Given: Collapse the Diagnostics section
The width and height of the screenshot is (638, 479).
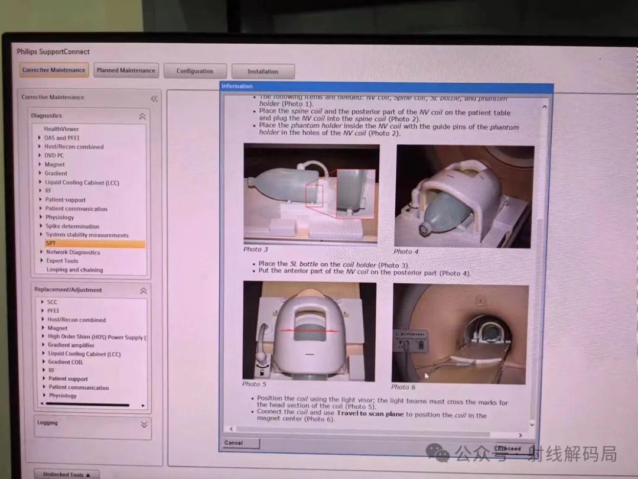Looking at the screenshot, I should pos(142,116).
